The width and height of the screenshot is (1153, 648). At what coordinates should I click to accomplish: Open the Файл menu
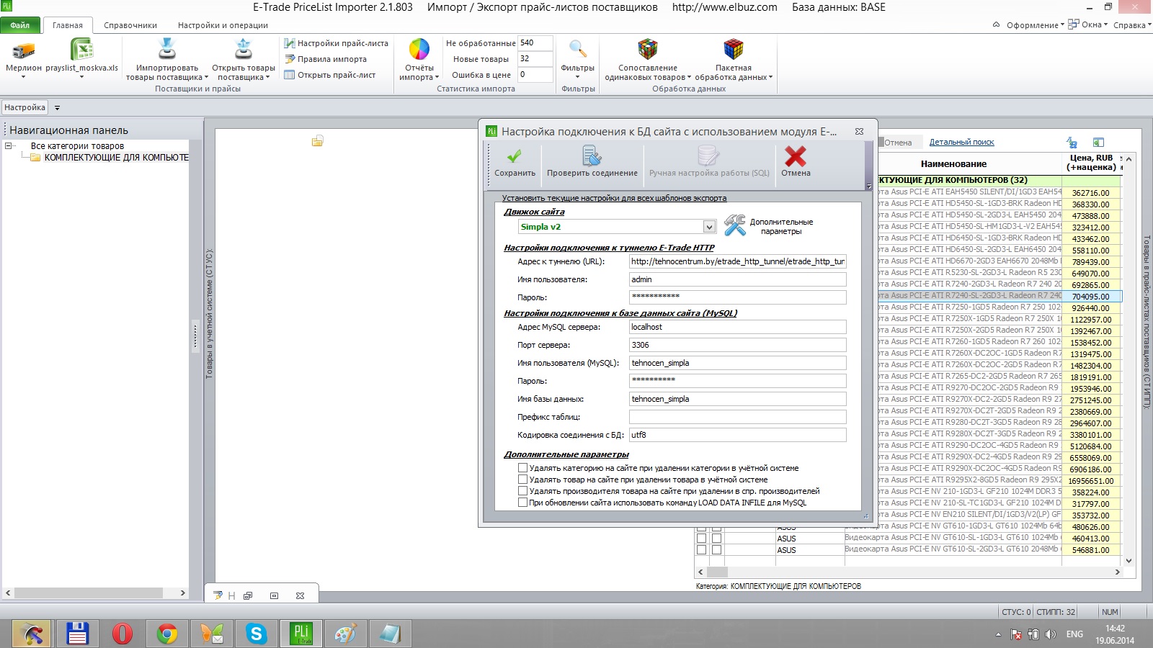[20, 25]
